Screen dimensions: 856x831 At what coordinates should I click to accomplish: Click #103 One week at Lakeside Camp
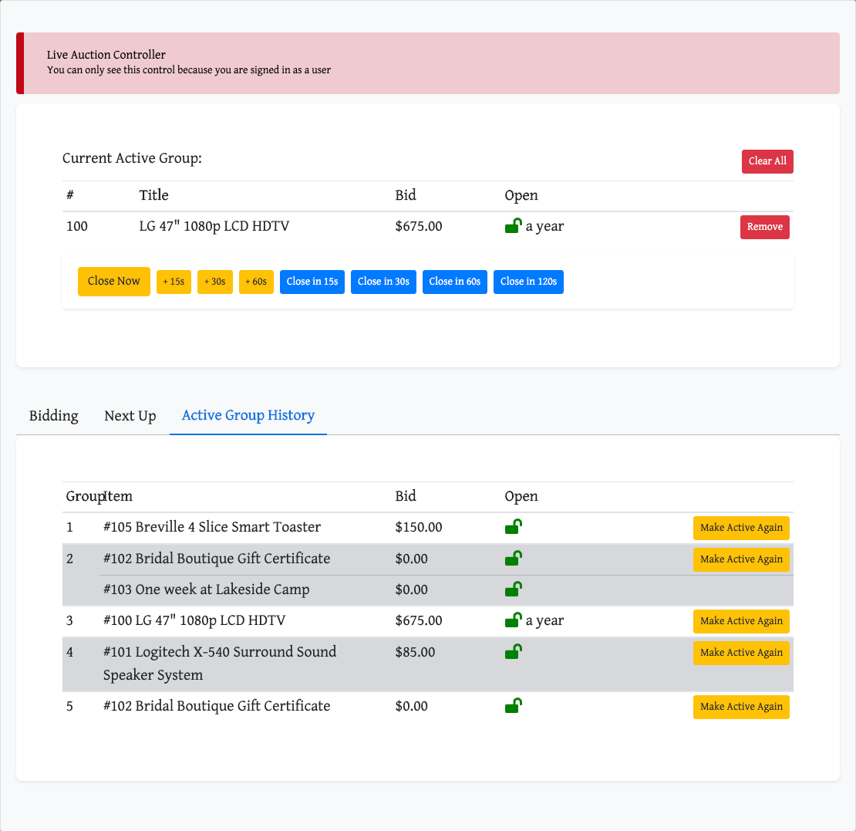tap(207, 589)
